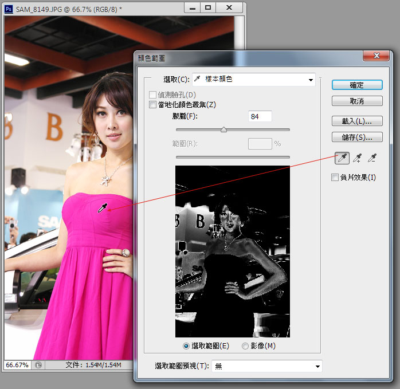This screenshot has height=389, width=400.
Task: Click the 朦朧 fuzziness slider handle
Action: click(x=223, y=129)
